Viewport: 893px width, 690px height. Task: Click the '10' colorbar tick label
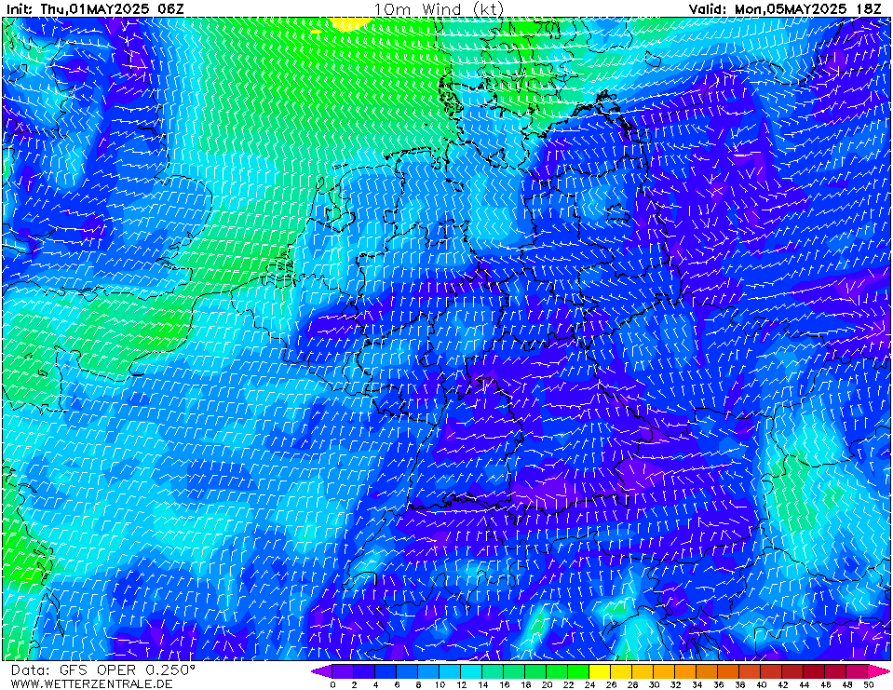tap(440, 684)
